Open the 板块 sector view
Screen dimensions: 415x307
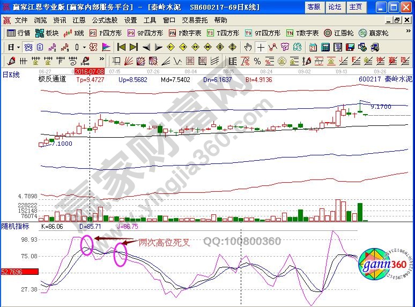(48, 33)
